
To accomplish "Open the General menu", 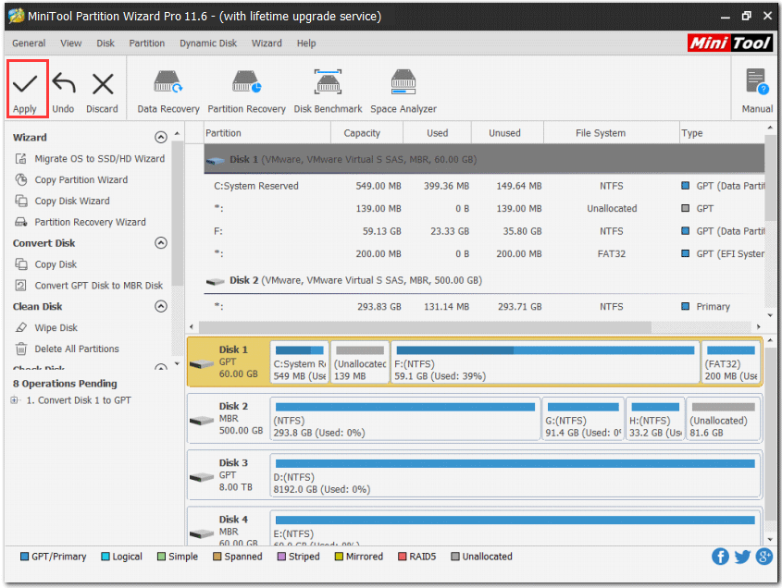I will pos(29,43).
